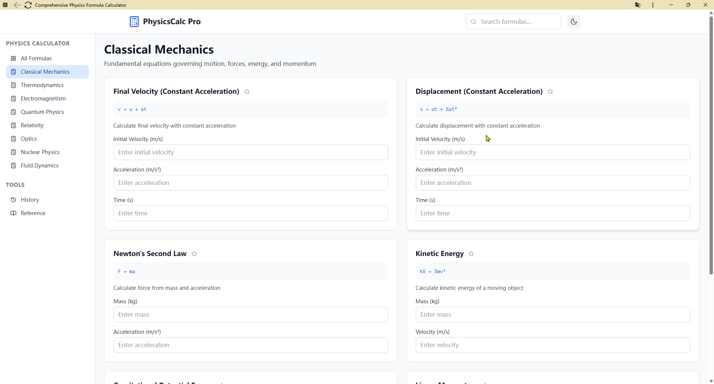
Task: Click Newton's Second Law acceleration input
Action: pos(251,345)
